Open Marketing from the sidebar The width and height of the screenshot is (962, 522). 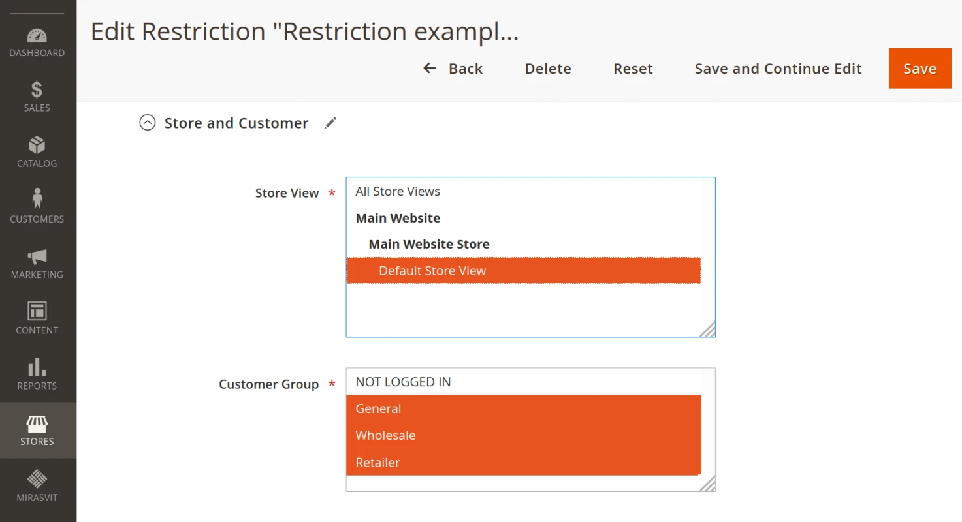[x=37, y=262]
